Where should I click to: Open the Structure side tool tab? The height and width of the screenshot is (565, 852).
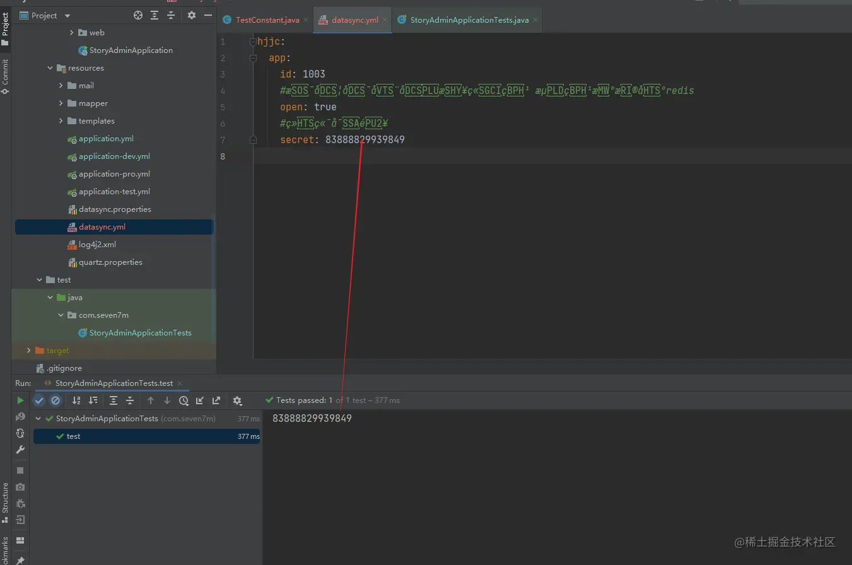click(5, 503)
